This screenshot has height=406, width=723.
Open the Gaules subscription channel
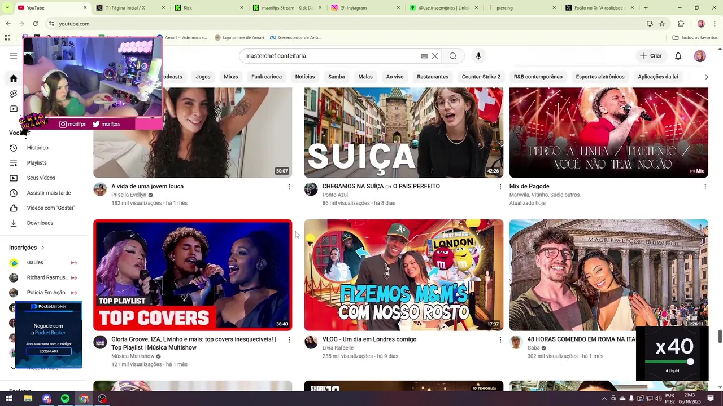click(35, 263)
